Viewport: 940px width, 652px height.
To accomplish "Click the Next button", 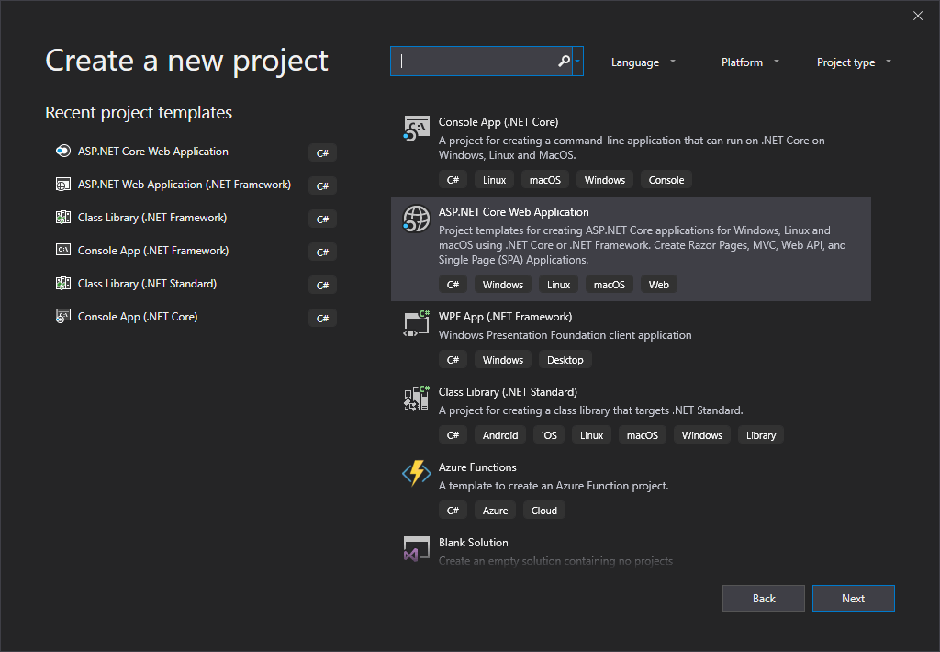I will point(853,598).
